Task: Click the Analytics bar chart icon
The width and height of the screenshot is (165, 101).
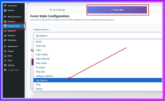Action: (5, 35)
